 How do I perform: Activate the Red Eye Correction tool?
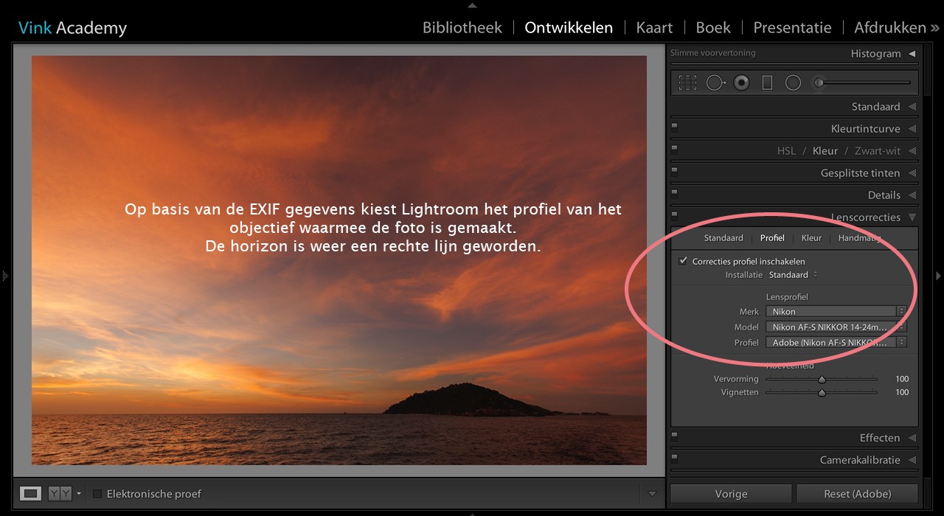coord(741,82)
